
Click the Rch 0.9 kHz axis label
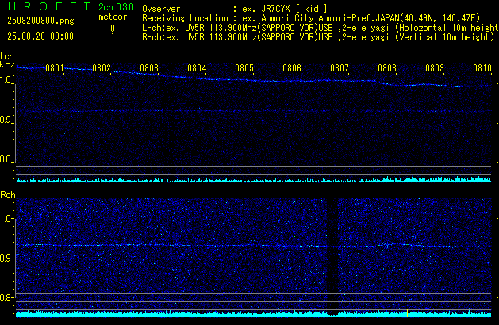[6, 258]
